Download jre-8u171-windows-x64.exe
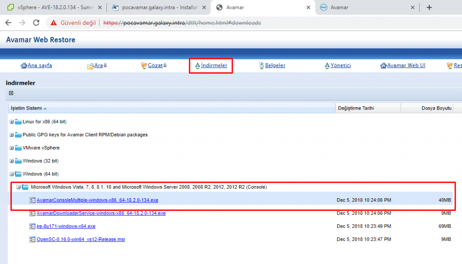Viewport: 462px width, 264px height. point(66,226)
